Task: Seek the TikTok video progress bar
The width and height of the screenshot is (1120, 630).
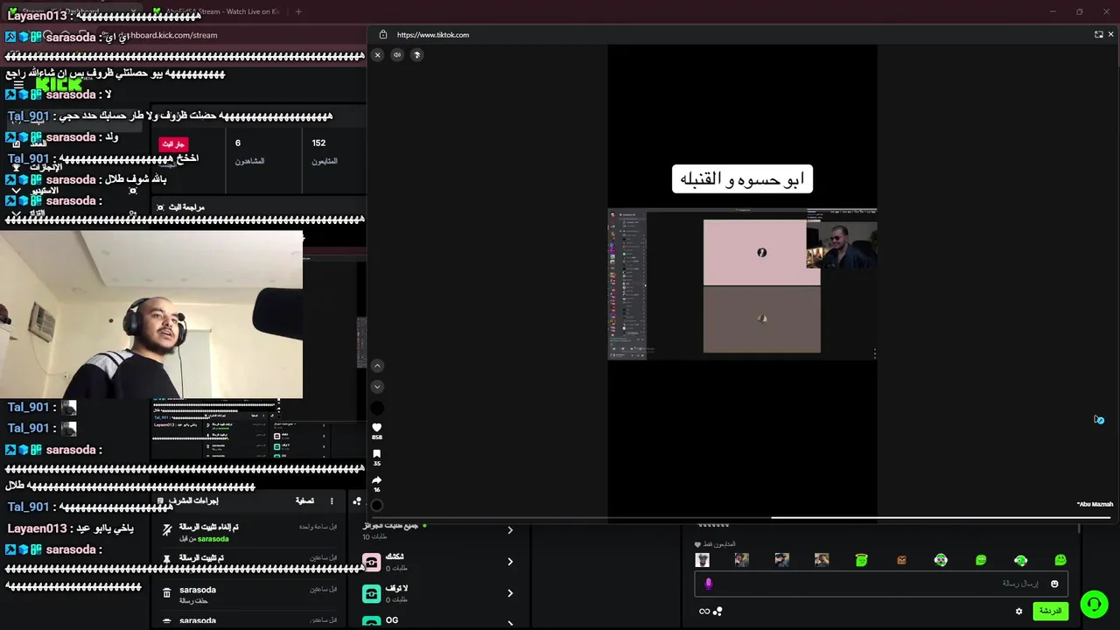Action: (743, 517)
